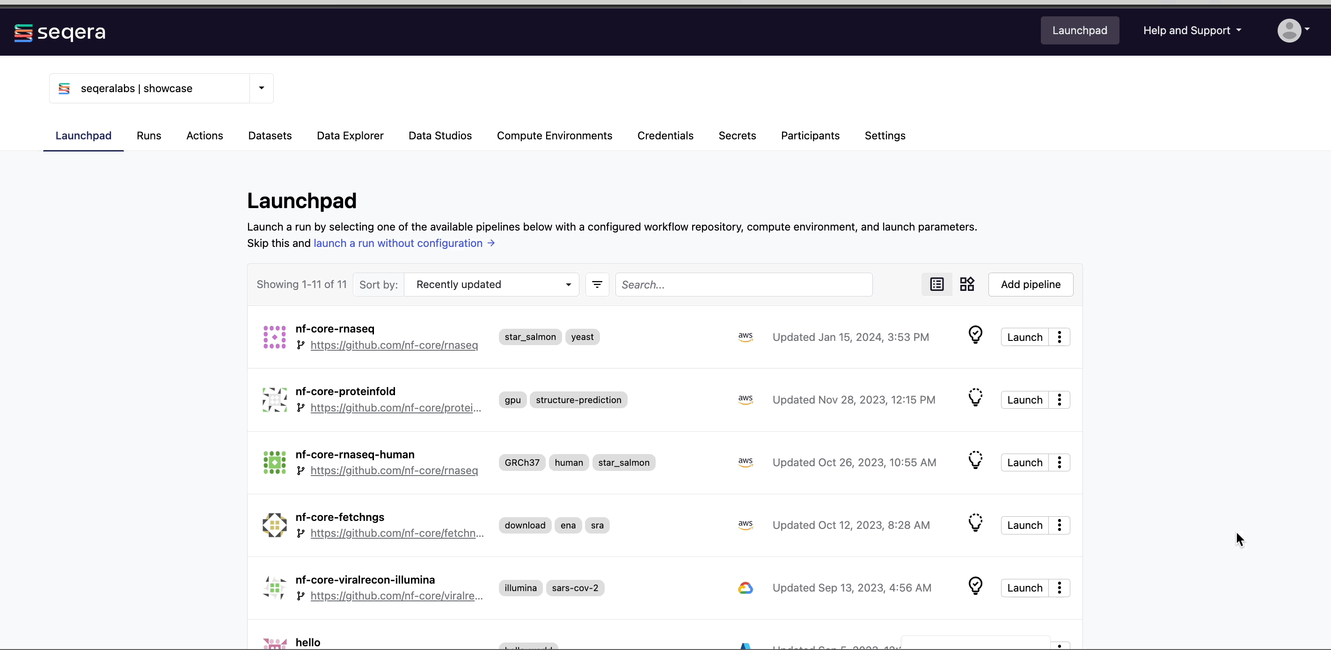The width and height of the screenshot is (1331, 650).
Task: Open three-dot menu for nf-core-rnaseq
Action: [1059, 337]
